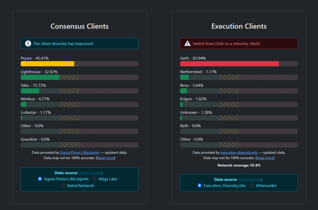
Task: Click the 'Network coverage: 55.9%' text
Action: click(239, 165)
